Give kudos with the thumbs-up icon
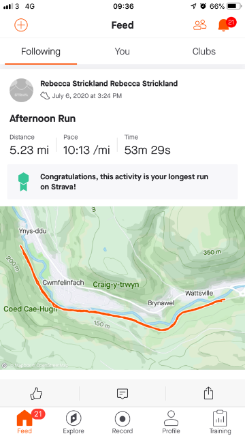Screen dimensions: 245x436 [x=36, y=393]
